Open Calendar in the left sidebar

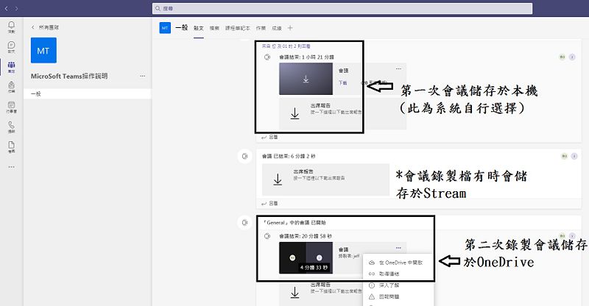coord(12,107)
